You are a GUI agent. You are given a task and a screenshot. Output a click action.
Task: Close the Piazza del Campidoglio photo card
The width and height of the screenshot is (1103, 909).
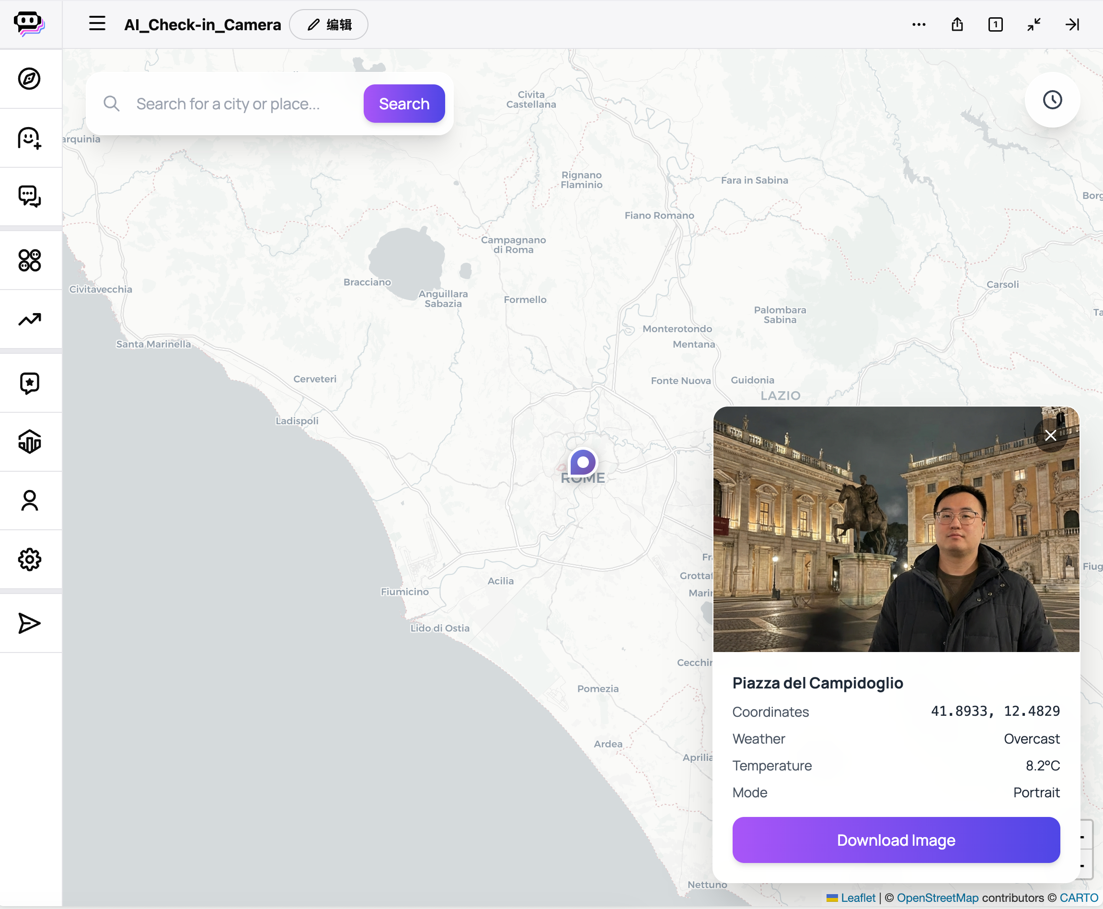(1050, 436)
